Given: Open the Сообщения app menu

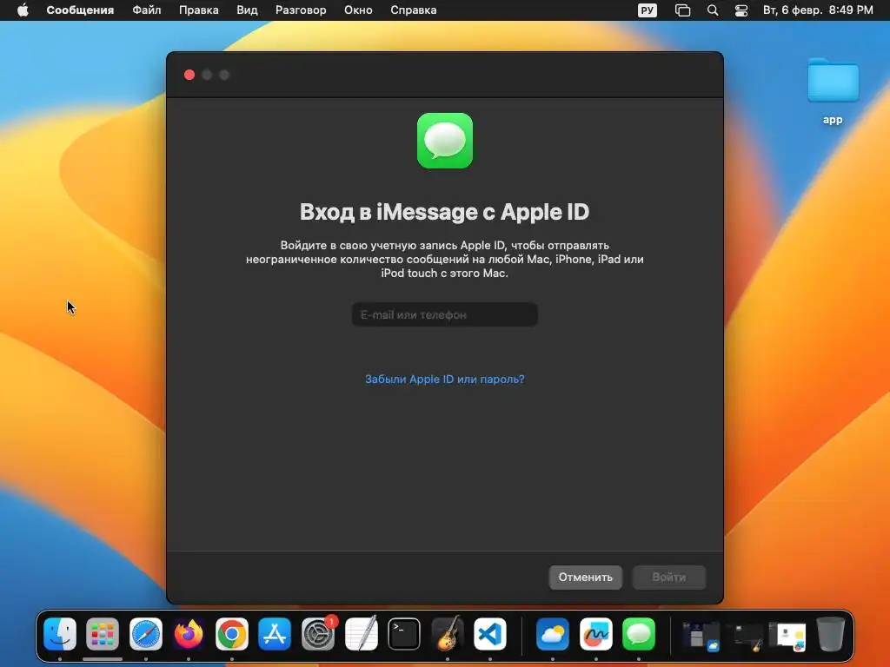Looking at the screenshot, I should click(x=80, y=10).
